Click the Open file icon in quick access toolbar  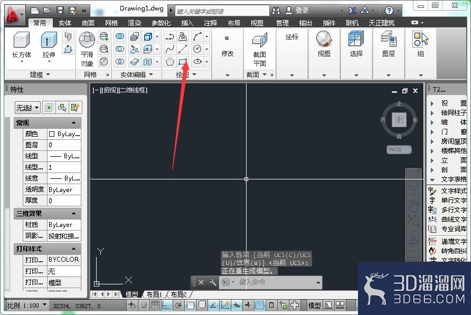pyautogui.click(x=48, y=11)
